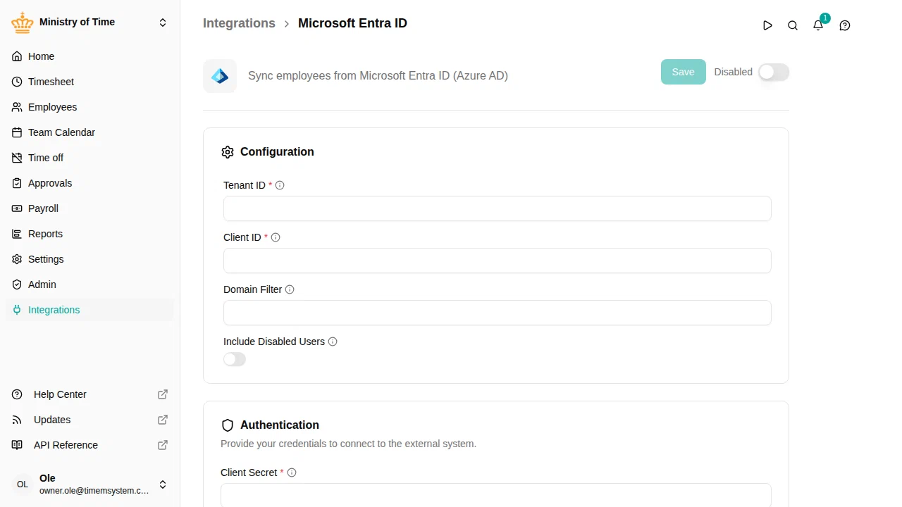
Task: Open the API Reference link
Action: pos(89,445)
